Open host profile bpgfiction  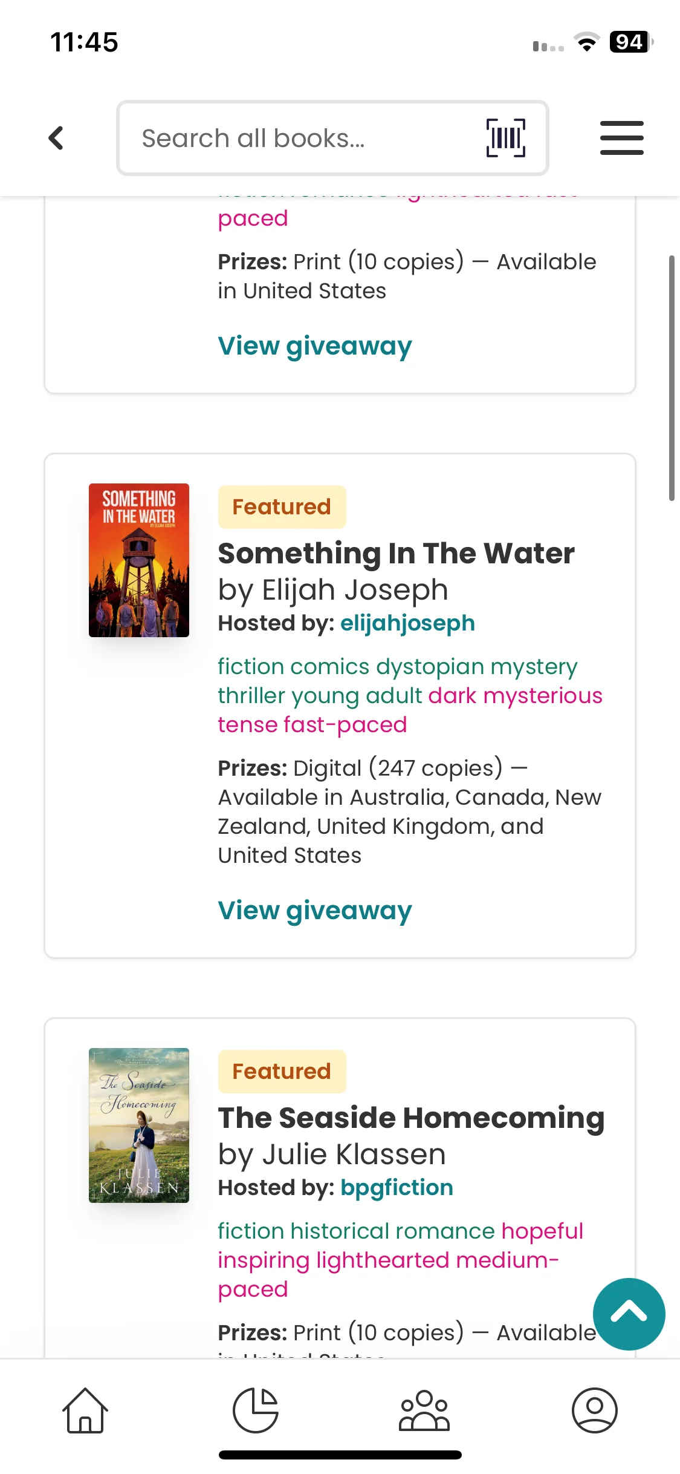397,1187
